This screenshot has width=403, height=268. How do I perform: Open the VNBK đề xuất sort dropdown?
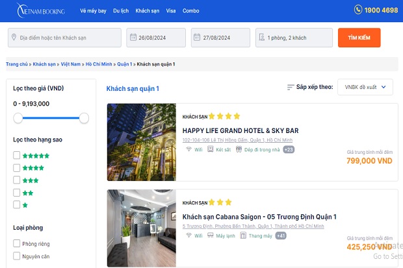coord(365,87)
